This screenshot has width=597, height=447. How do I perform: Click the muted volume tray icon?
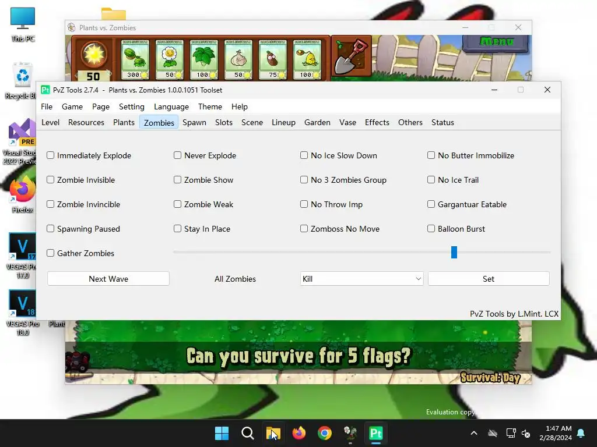(x=526, y=433)
